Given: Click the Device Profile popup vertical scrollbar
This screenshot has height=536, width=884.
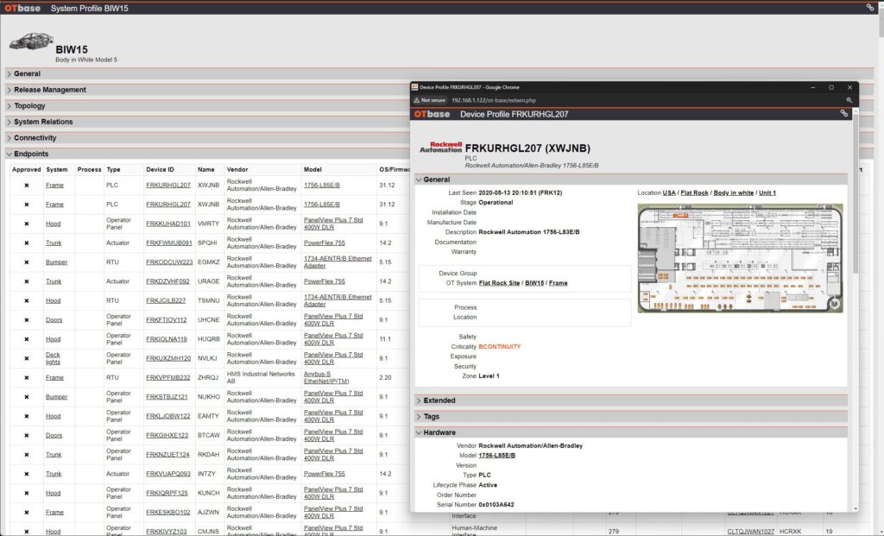Looking at the screenshot, I should (855, 311).
